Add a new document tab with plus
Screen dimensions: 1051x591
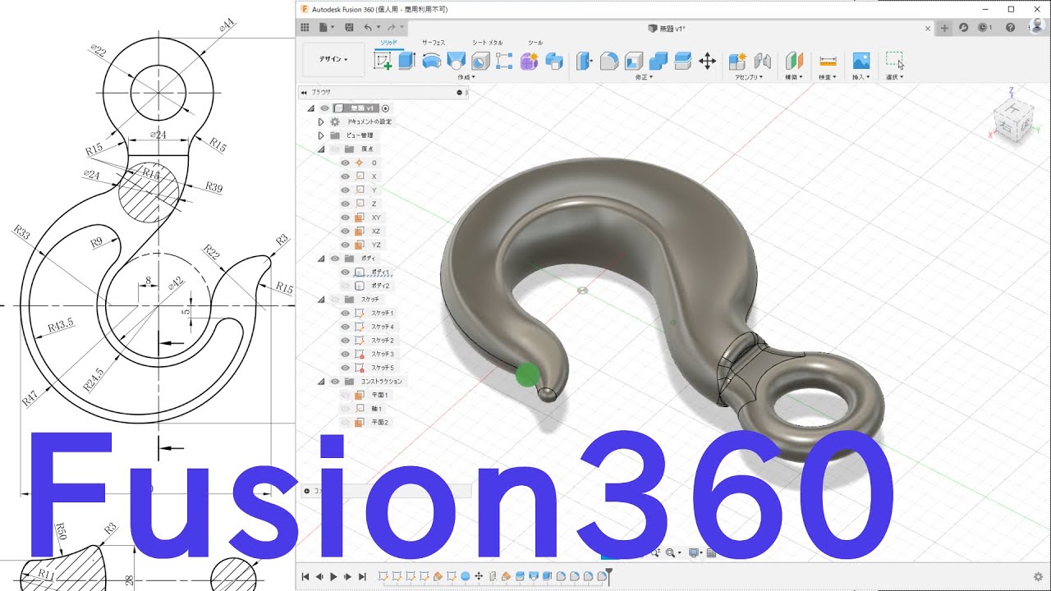click(x=944, y=28)
